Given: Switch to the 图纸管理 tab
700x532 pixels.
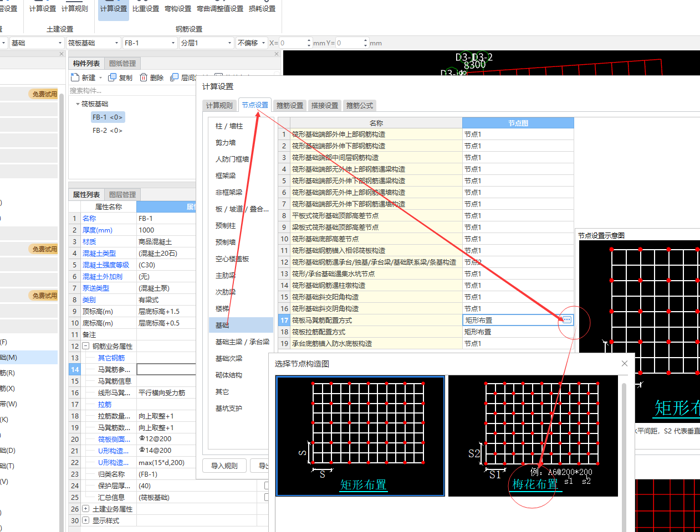Looking at the screenshot, I should pyautogui.click(x=122, y=64).
